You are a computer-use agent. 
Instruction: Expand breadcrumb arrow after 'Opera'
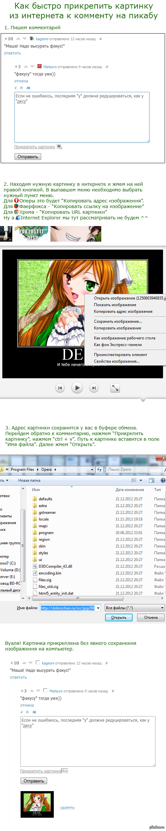click(x=55, y=470)
